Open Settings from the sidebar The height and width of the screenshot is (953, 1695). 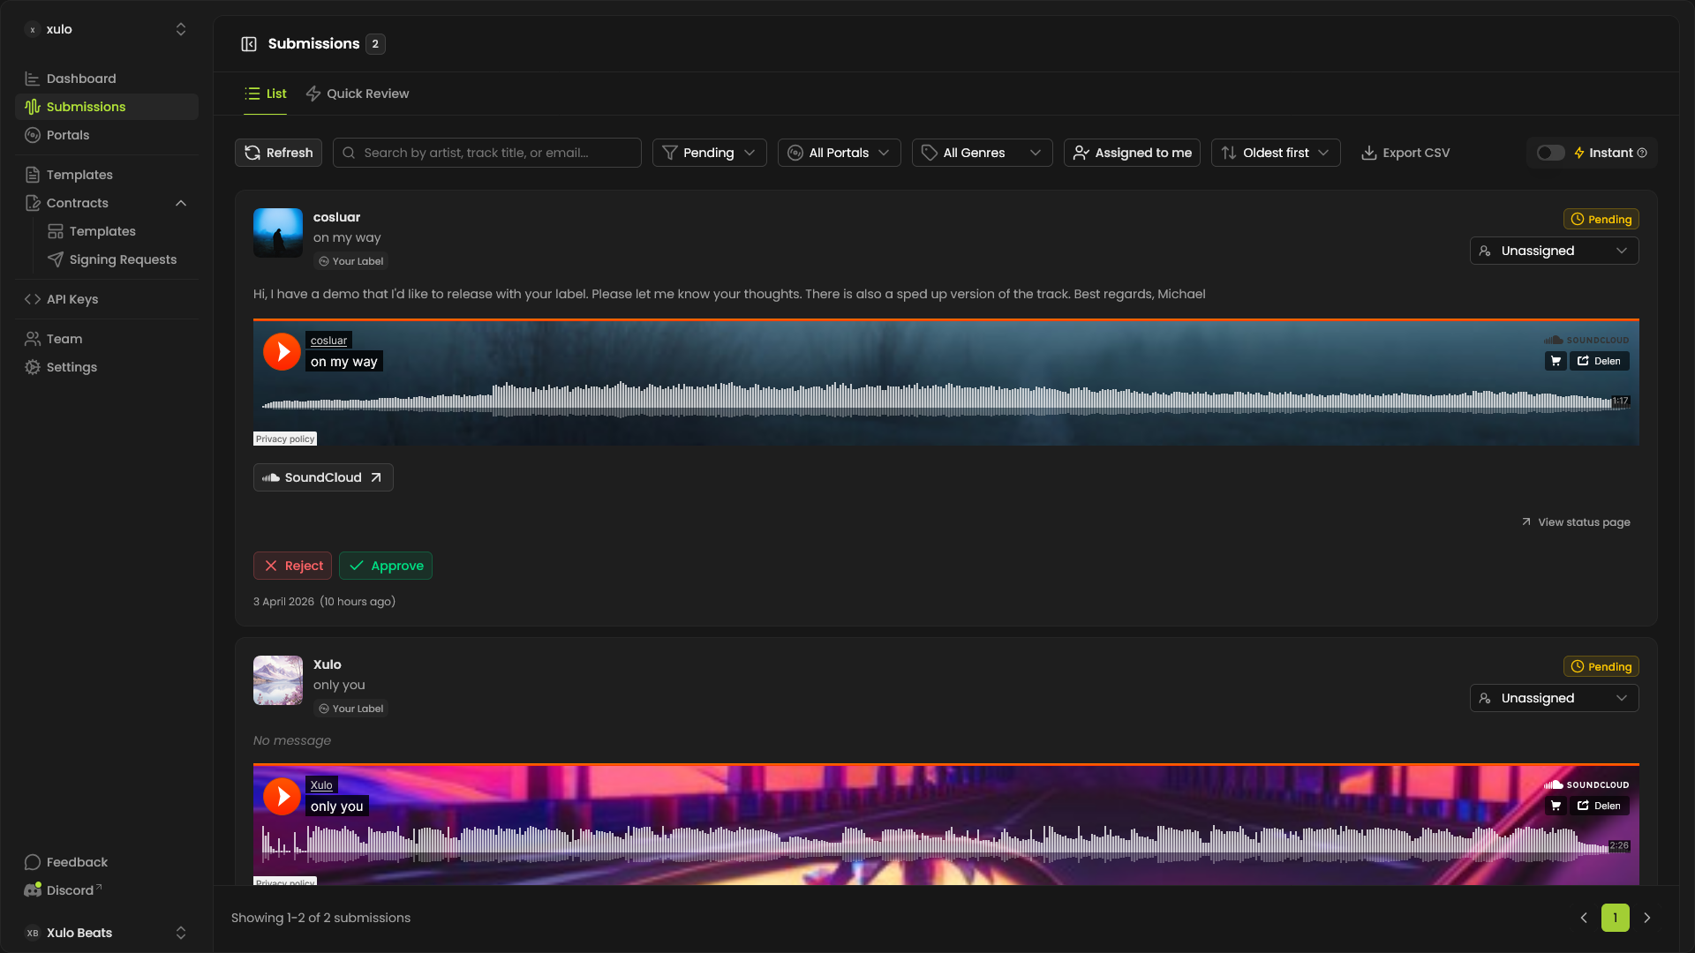[71, 367]
